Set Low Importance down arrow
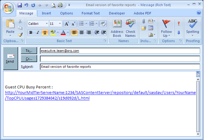The image size is (204, 140). [179, 33]
